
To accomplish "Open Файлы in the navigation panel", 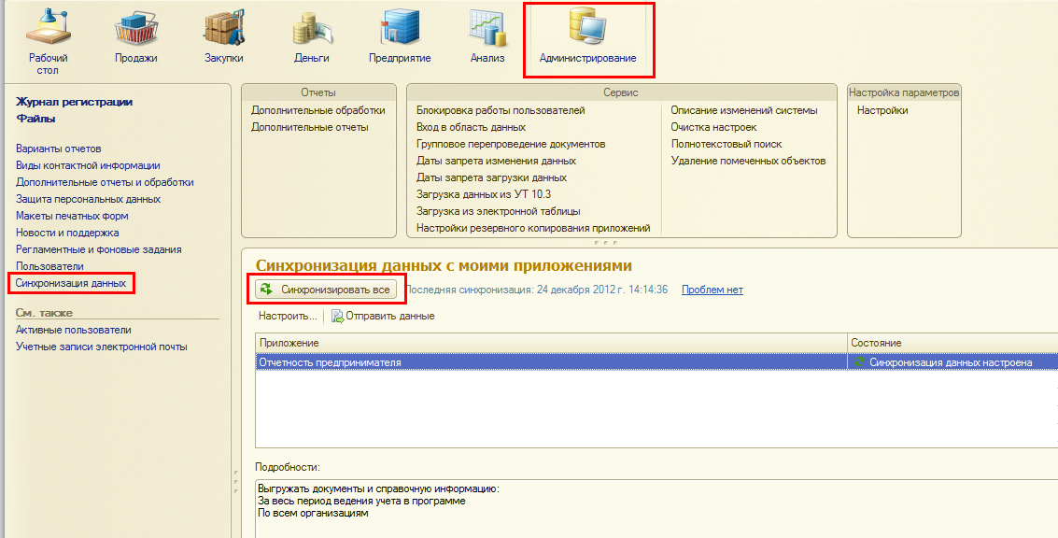I will (x=35, y=119).
